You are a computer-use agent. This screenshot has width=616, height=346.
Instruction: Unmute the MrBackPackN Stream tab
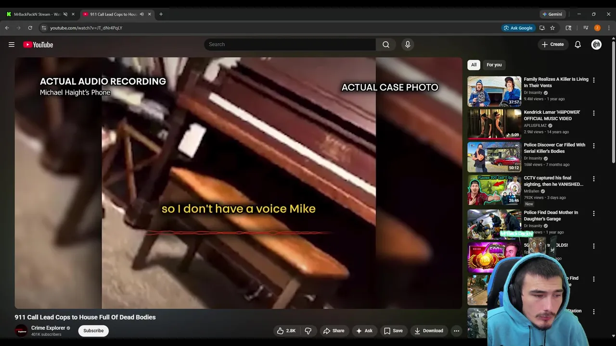point(65,14)
